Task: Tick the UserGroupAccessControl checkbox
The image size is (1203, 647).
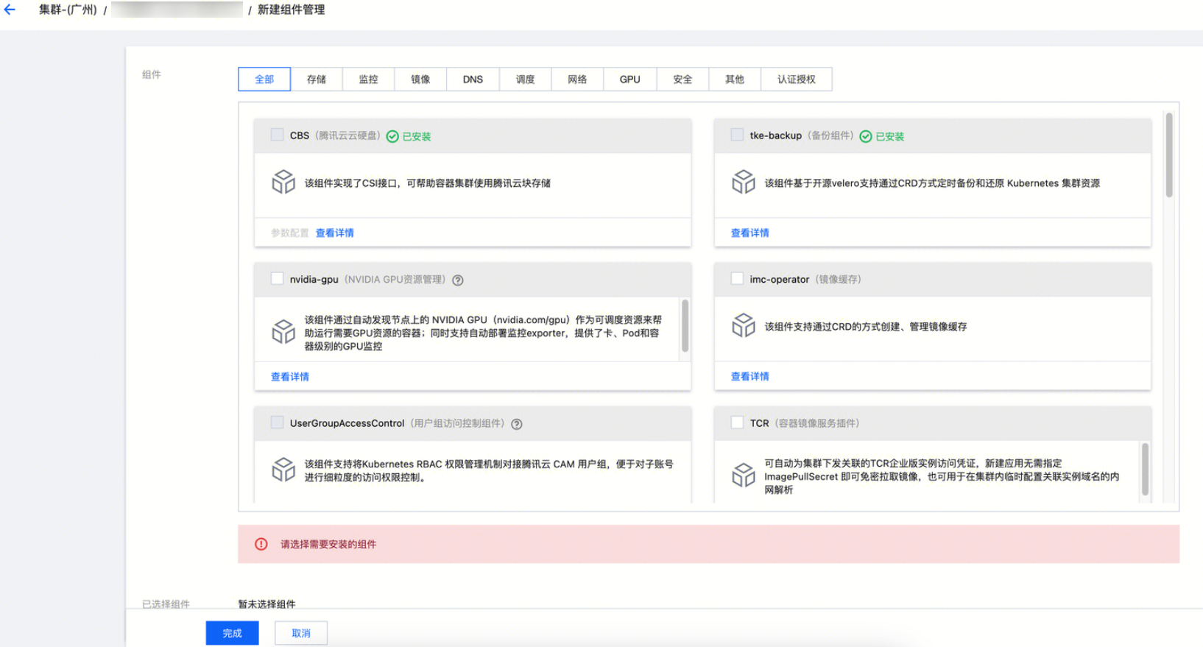Action: tap(278, 423)
